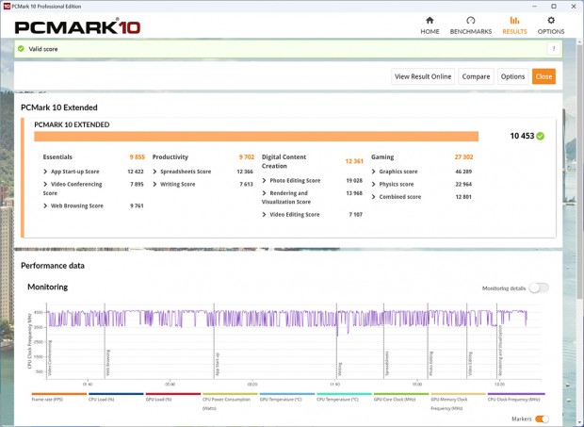584x427 pixels.
Task: Open the Results bar chart icon
Action: pyautogui.click(x=514, y=20)
